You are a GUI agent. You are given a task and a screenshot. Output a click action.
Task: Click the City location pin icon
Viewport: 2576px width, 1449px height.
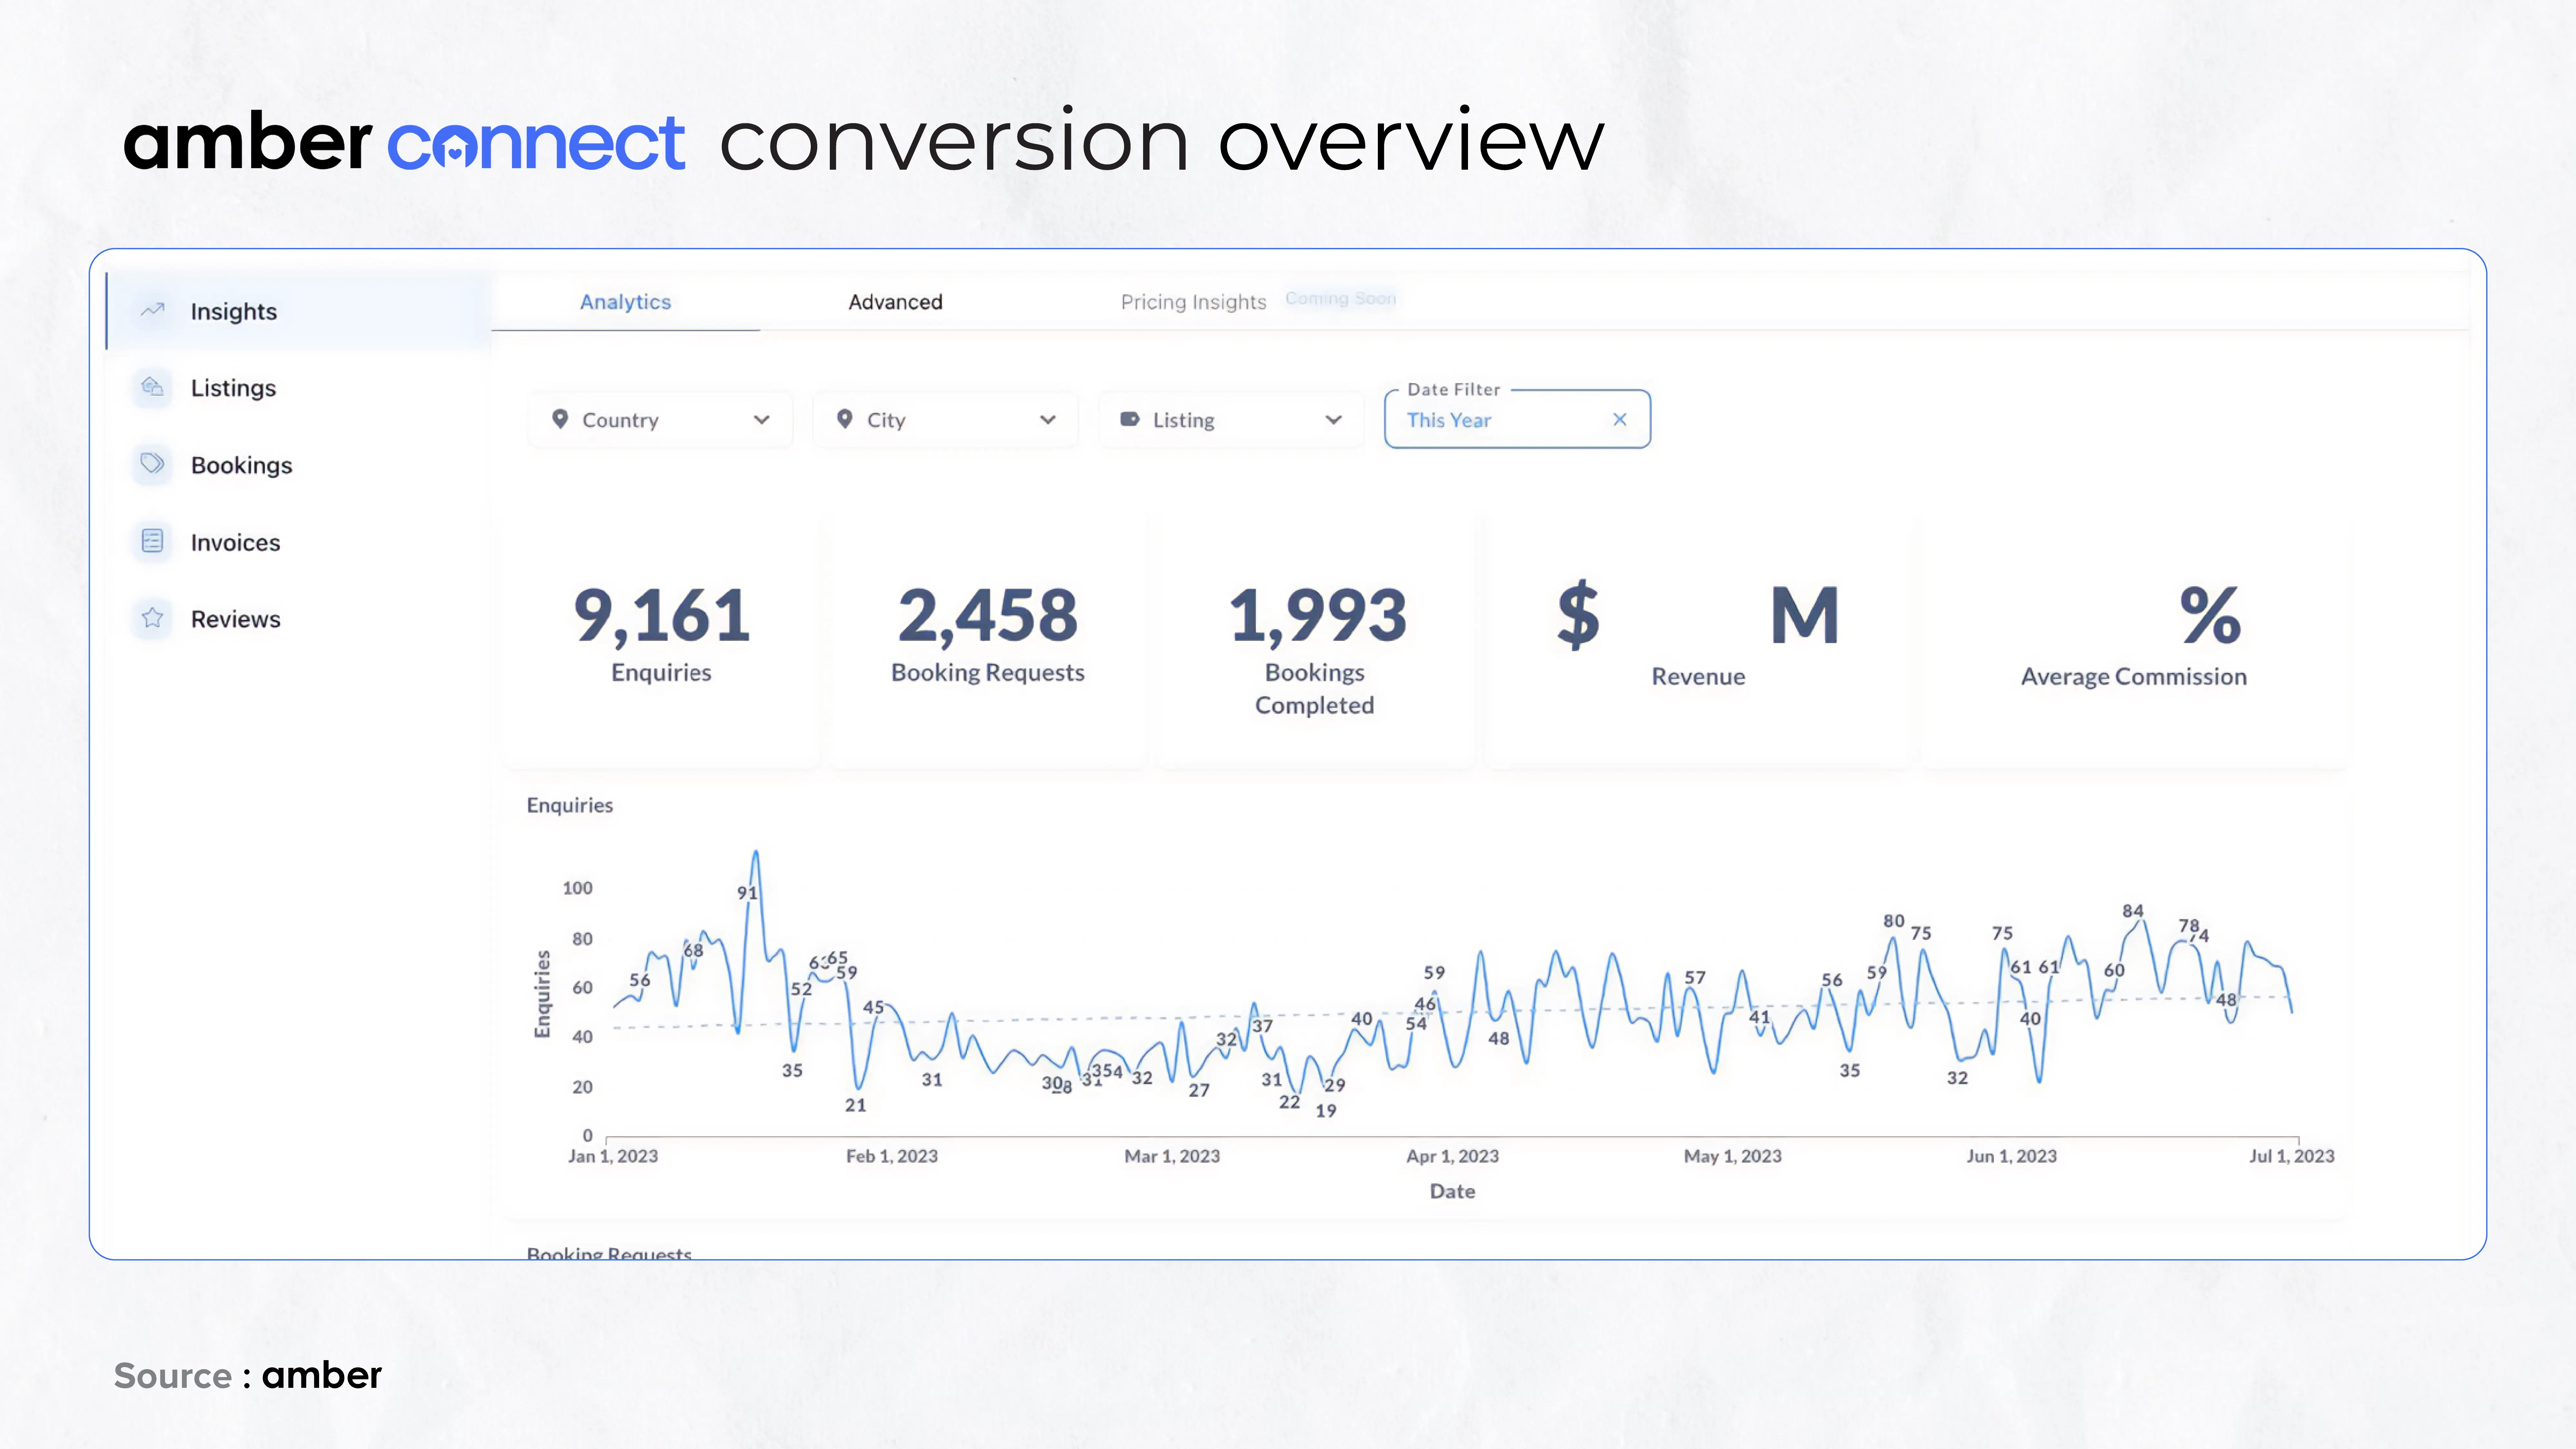845,419
